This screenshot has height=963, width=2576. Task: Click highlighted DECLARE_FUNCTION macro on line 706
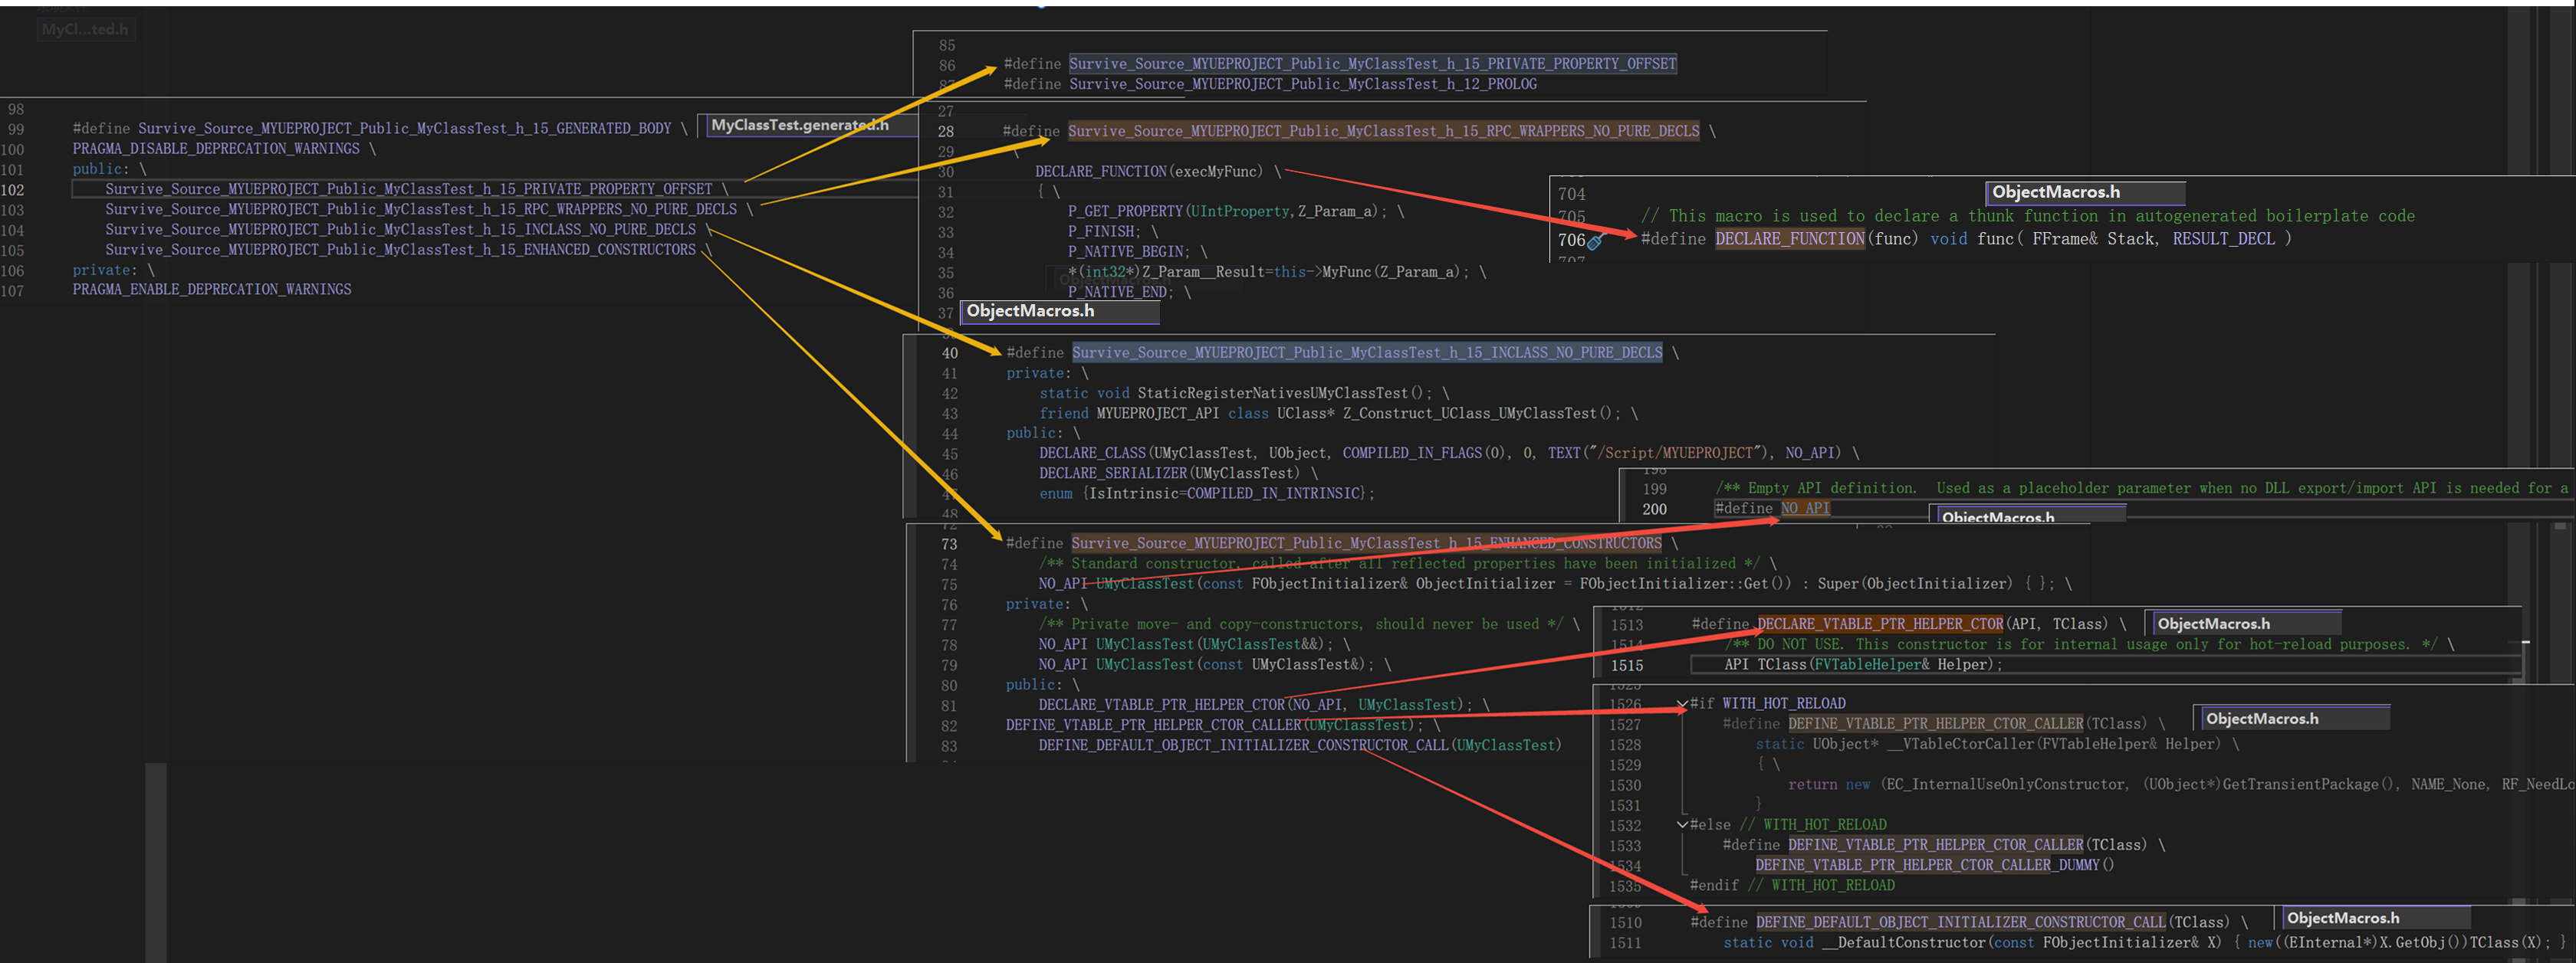click(1790, 240)
